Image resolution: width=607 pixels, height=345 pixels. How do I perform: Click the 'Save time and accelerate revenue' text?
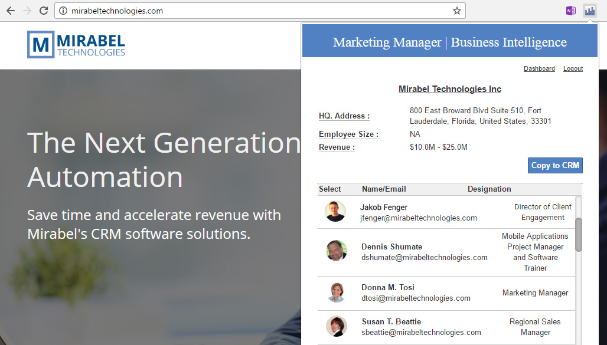(154, 224)
